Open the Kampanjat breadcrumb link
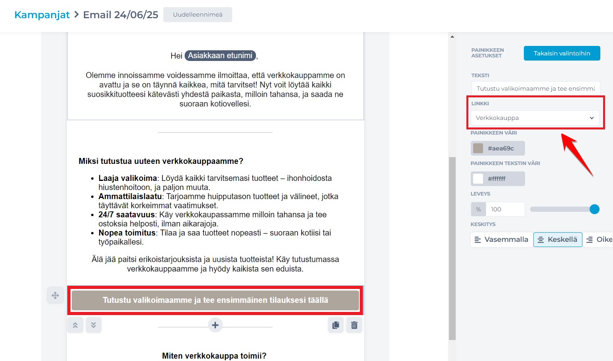This screenshot has width=613, height=361. pos(42,15)
